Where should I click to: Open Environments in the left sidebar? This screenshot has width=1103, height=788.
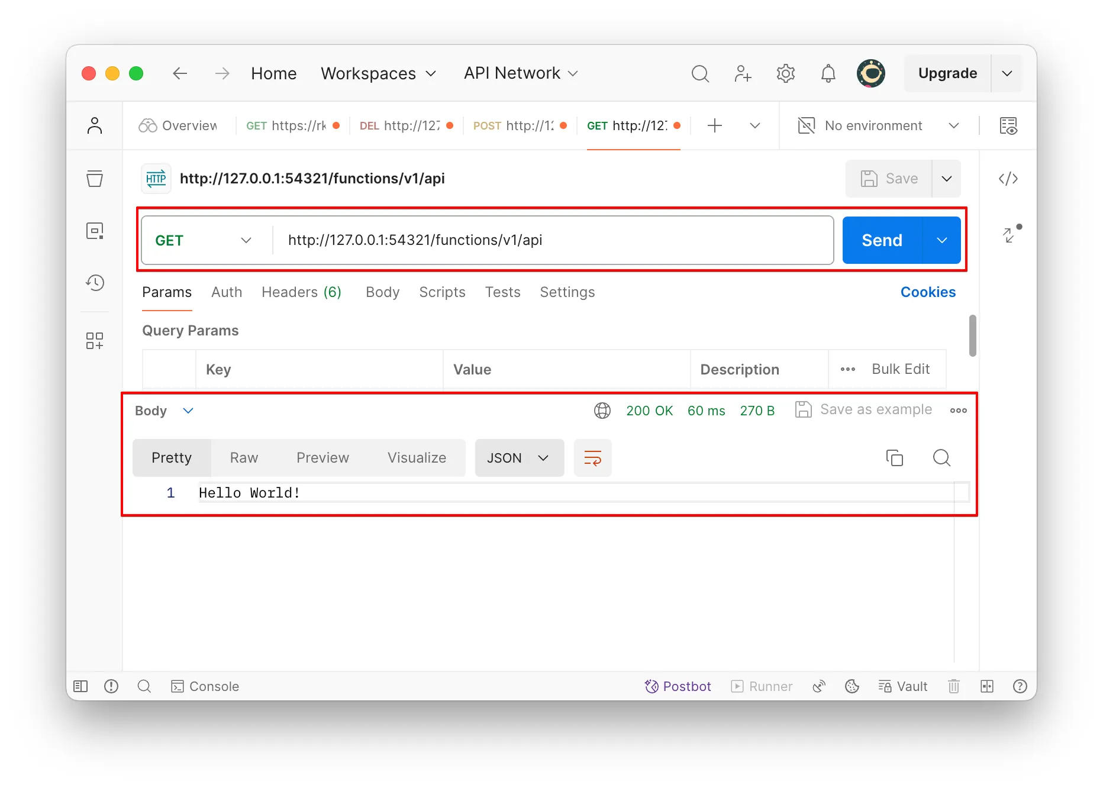point(95,230)
